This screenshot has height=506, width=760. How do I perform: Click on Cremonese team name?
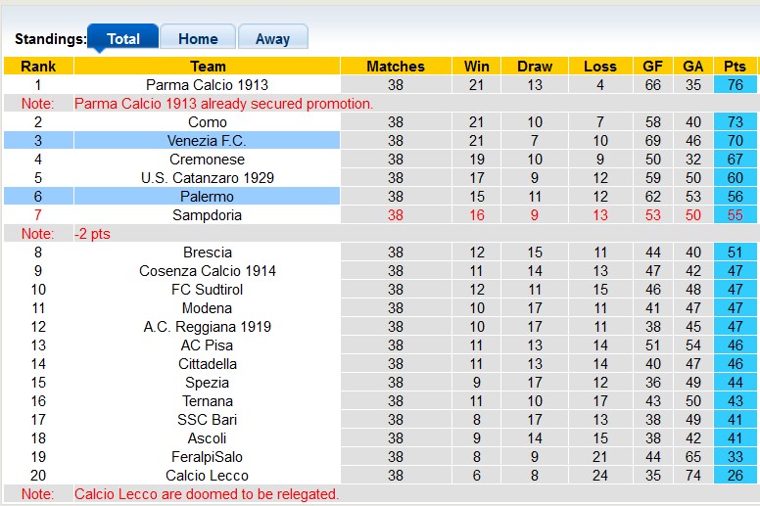coord(207,160)
